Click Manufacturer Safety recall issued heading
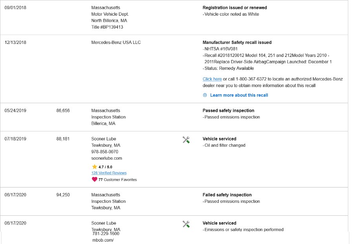353x244 pixels. coord(237,42)
